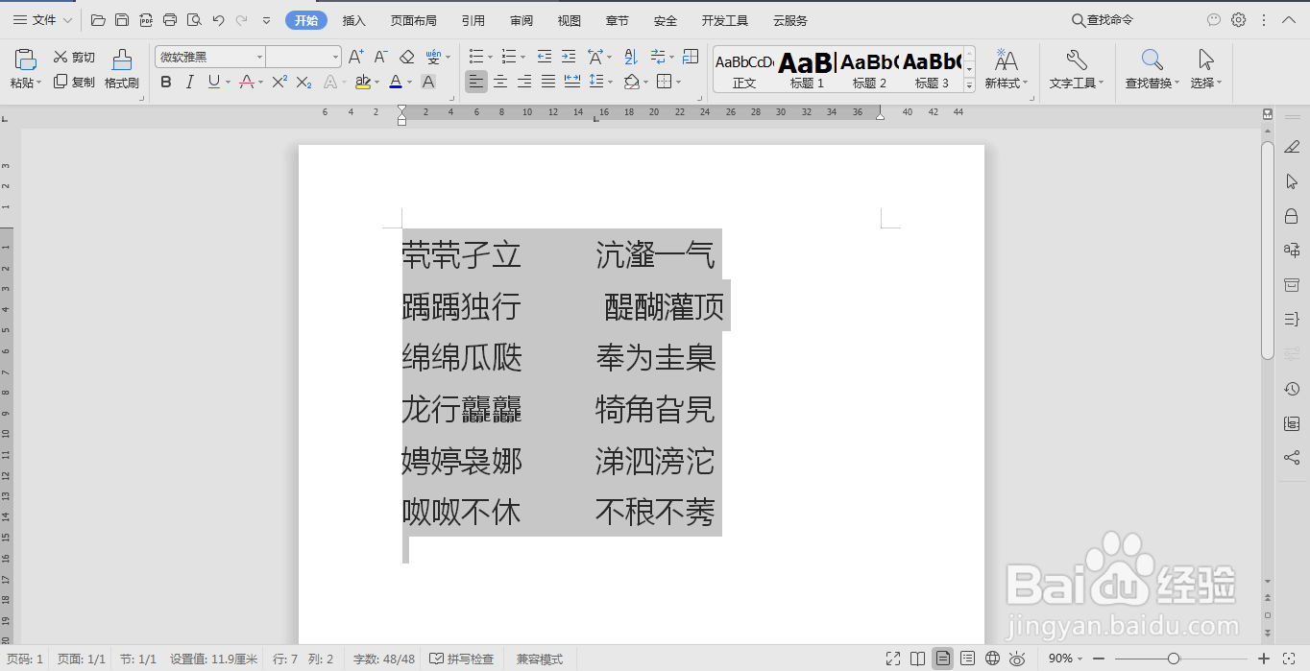Expand the font color dropdown arrow
The image size is (1310, 671).
408,82
